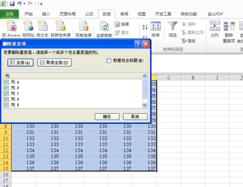Uncheck the 列 D checkbox
Screen dimensions: 243x187
[6, 99]
